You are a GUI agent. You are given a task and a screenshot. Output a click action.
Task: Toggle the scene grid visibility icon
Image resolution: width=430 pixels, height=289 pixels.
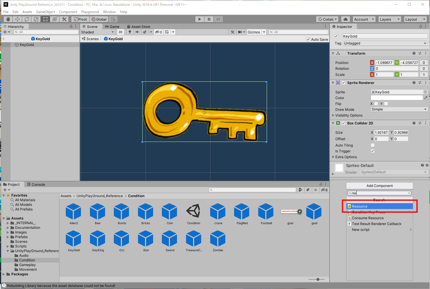pos(167,32)
